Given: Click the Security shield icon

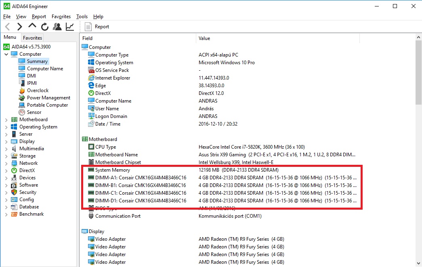Looking at the screenshot, I should pos(14,192).
